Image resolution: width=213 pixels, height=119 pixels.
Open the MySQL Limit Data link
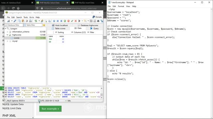point(12,108)
